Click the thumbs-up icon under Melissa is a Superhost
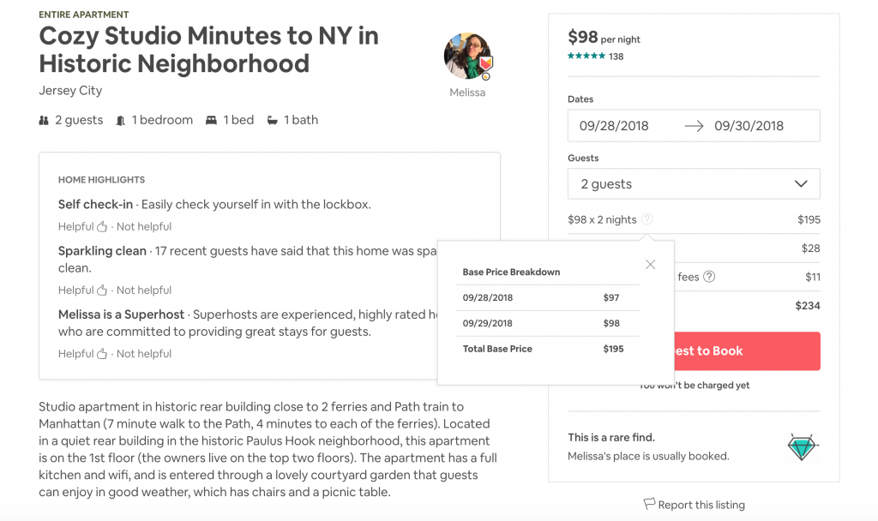This screenshot has height=521, width=878. pyautogui.click(x=102, y=354)
